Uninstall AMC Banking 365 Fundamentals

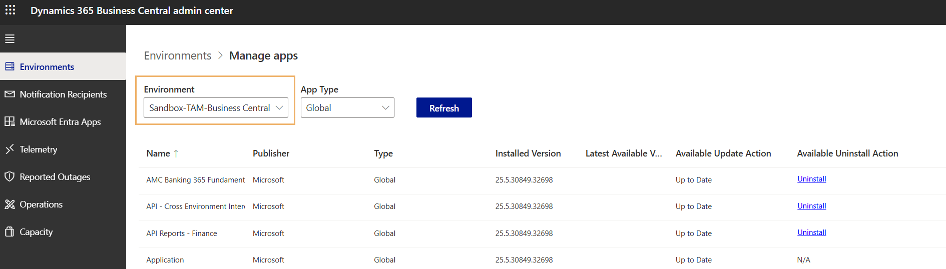[811, 179]
